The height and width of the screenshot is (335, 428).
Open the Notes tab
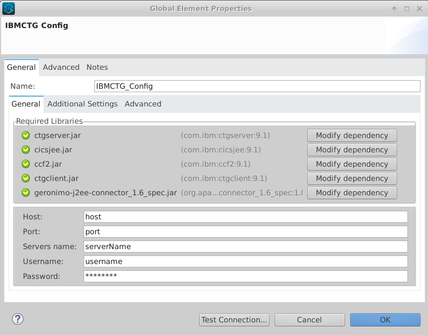click(x=97, y=67)
